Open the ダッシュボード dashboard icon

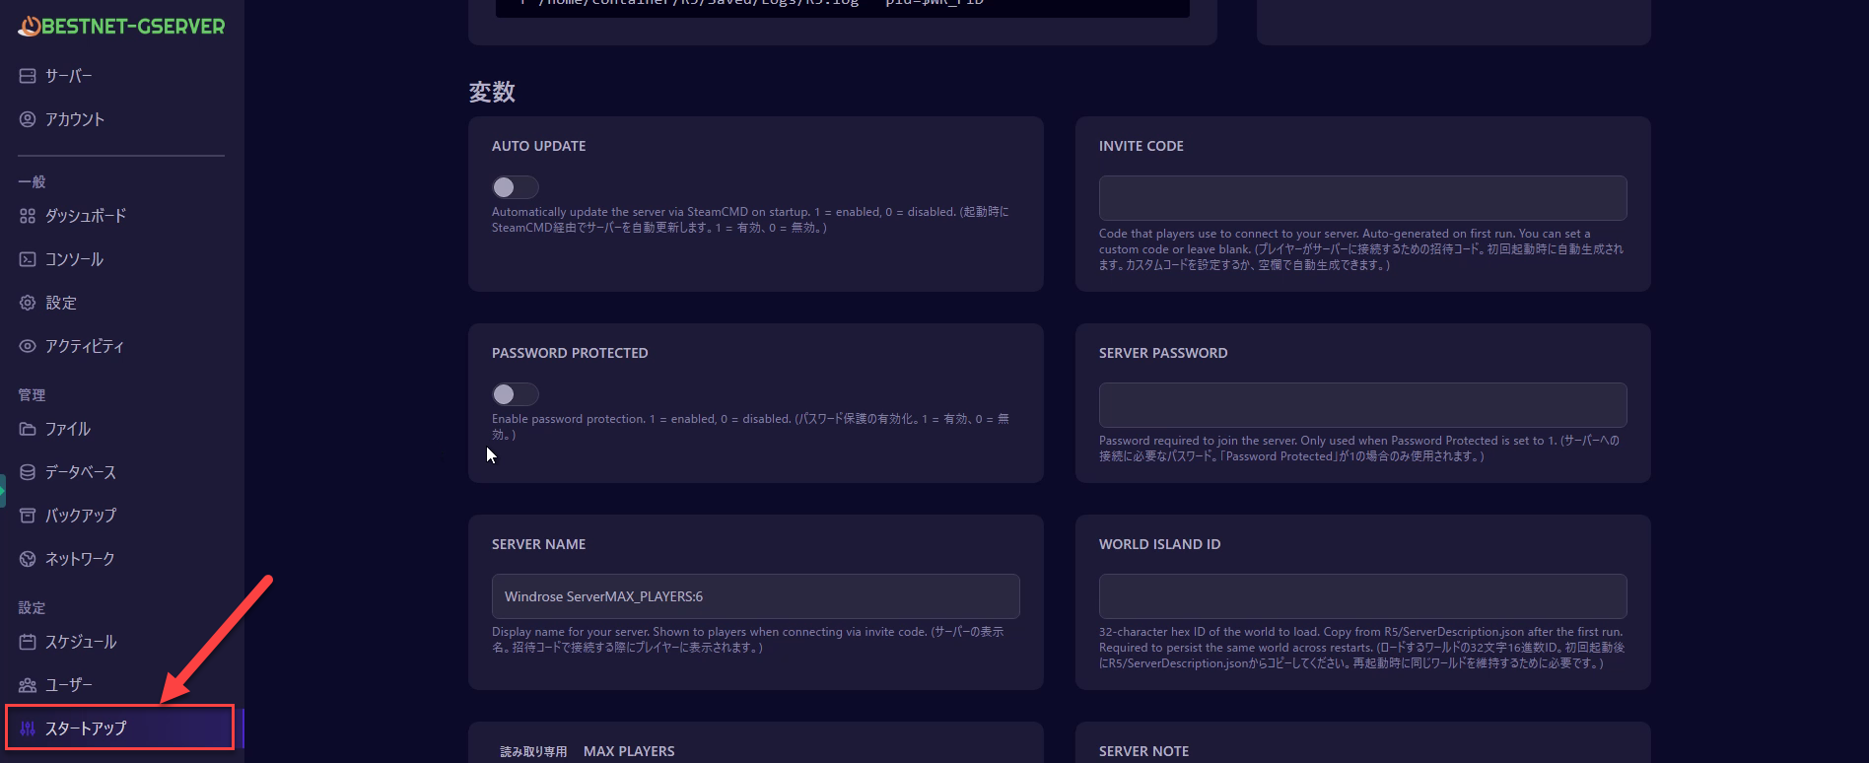[x=28, y=216]
